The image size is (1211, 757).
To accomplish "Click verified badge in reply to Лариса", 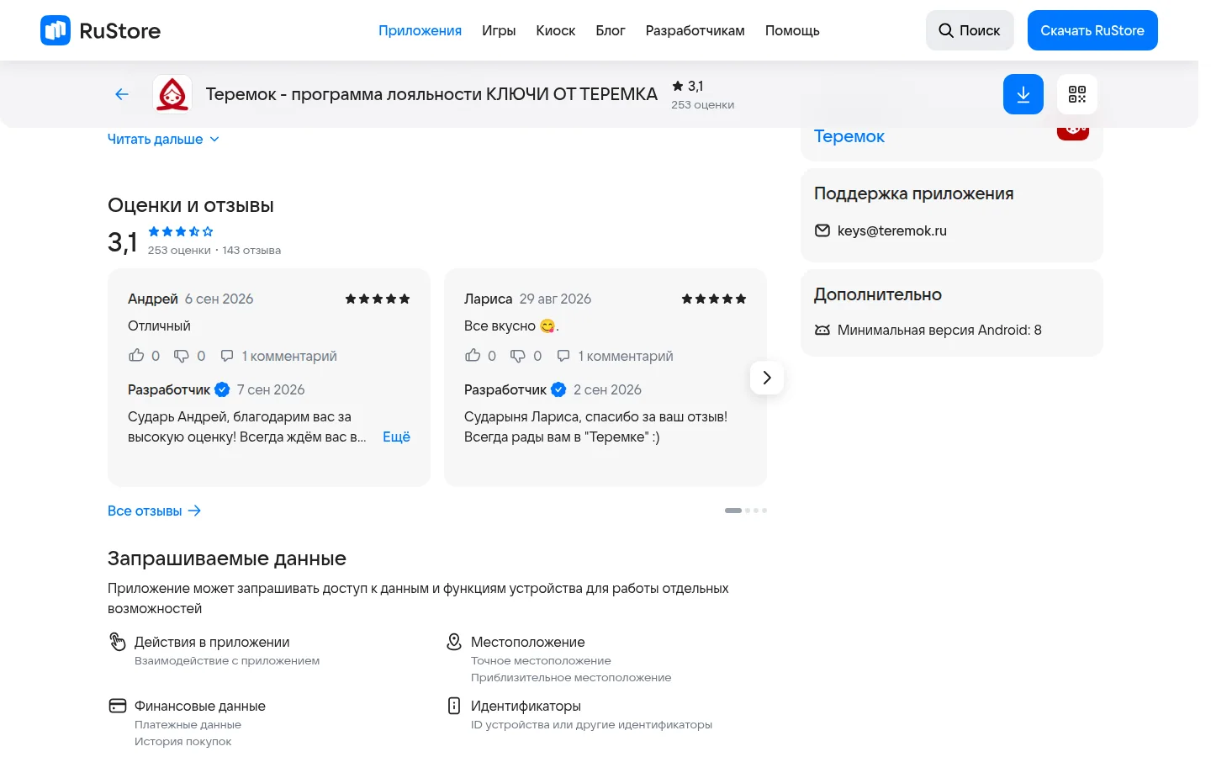I will coord(558,389).
